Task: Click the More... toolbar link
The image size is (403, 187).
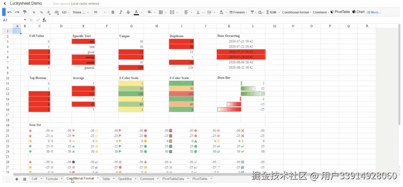Action: [374, 12]
